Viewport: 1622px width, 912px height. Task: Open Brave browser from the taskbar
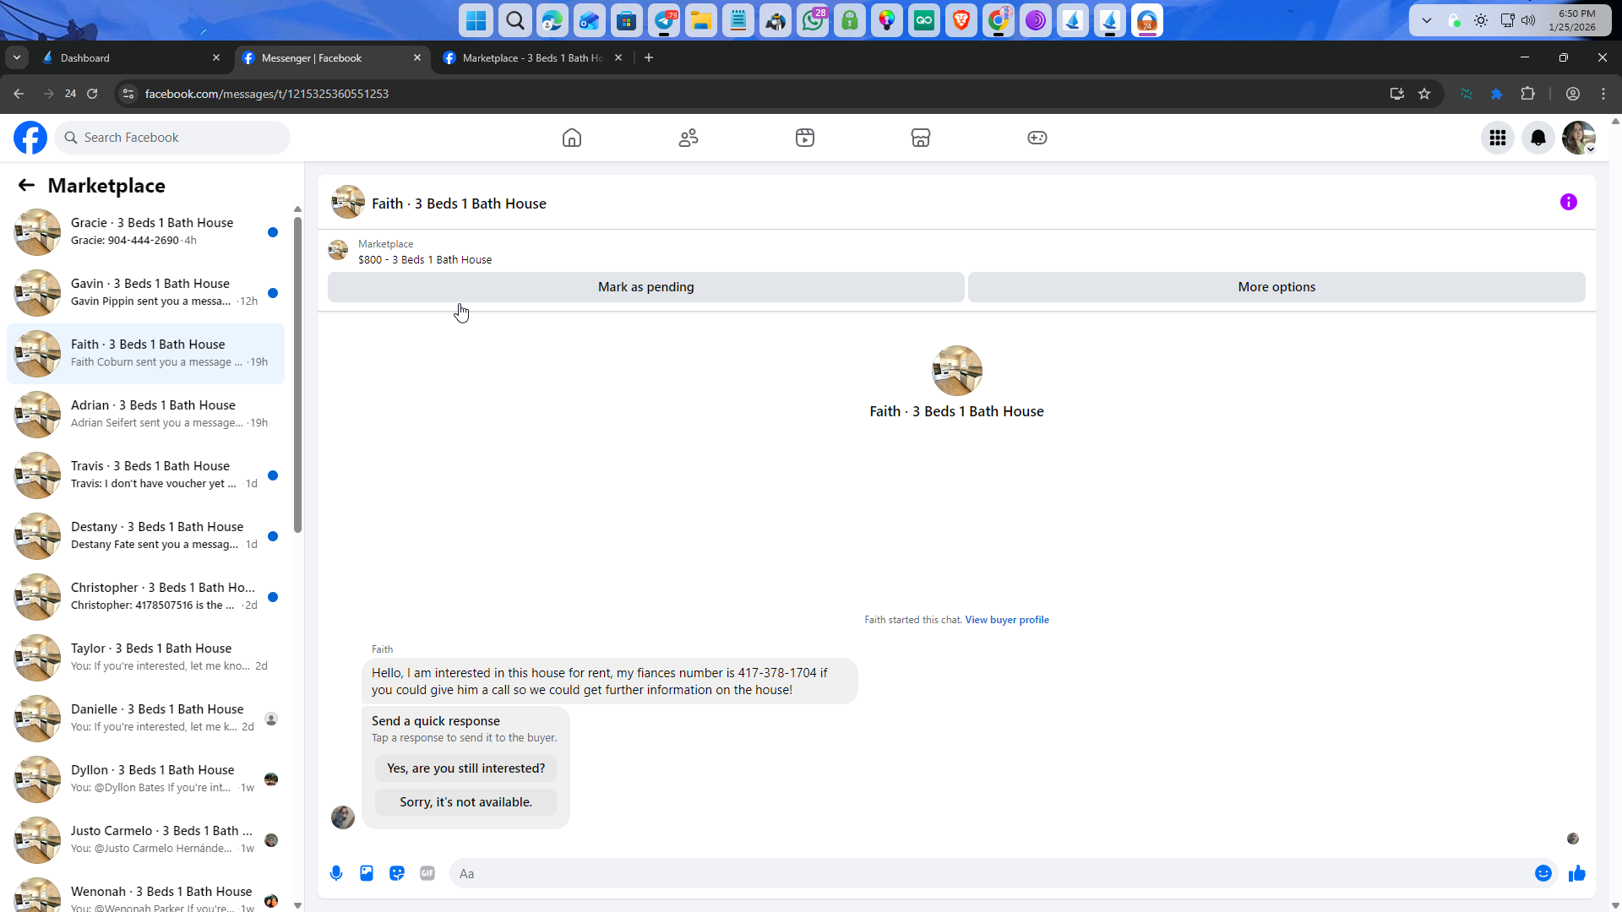pyautogui.click(x=961, y=20)
